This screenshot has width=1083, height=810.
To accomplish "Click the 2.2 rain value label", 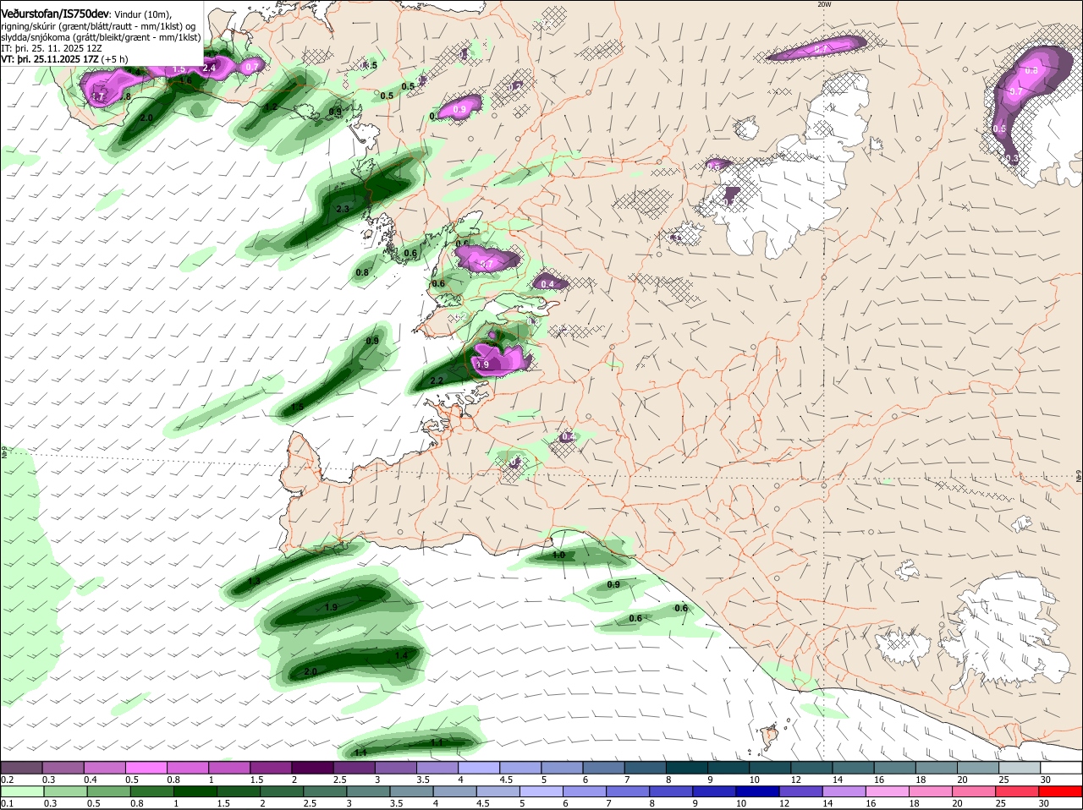I will (437, 381).
